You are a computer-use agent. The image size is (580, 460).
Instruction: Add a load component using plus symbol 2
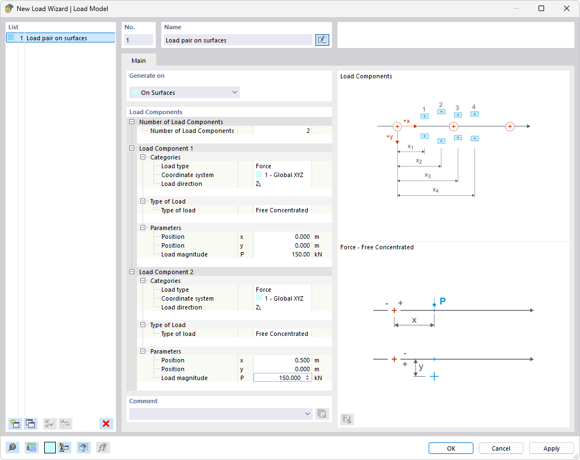[441, 111]
